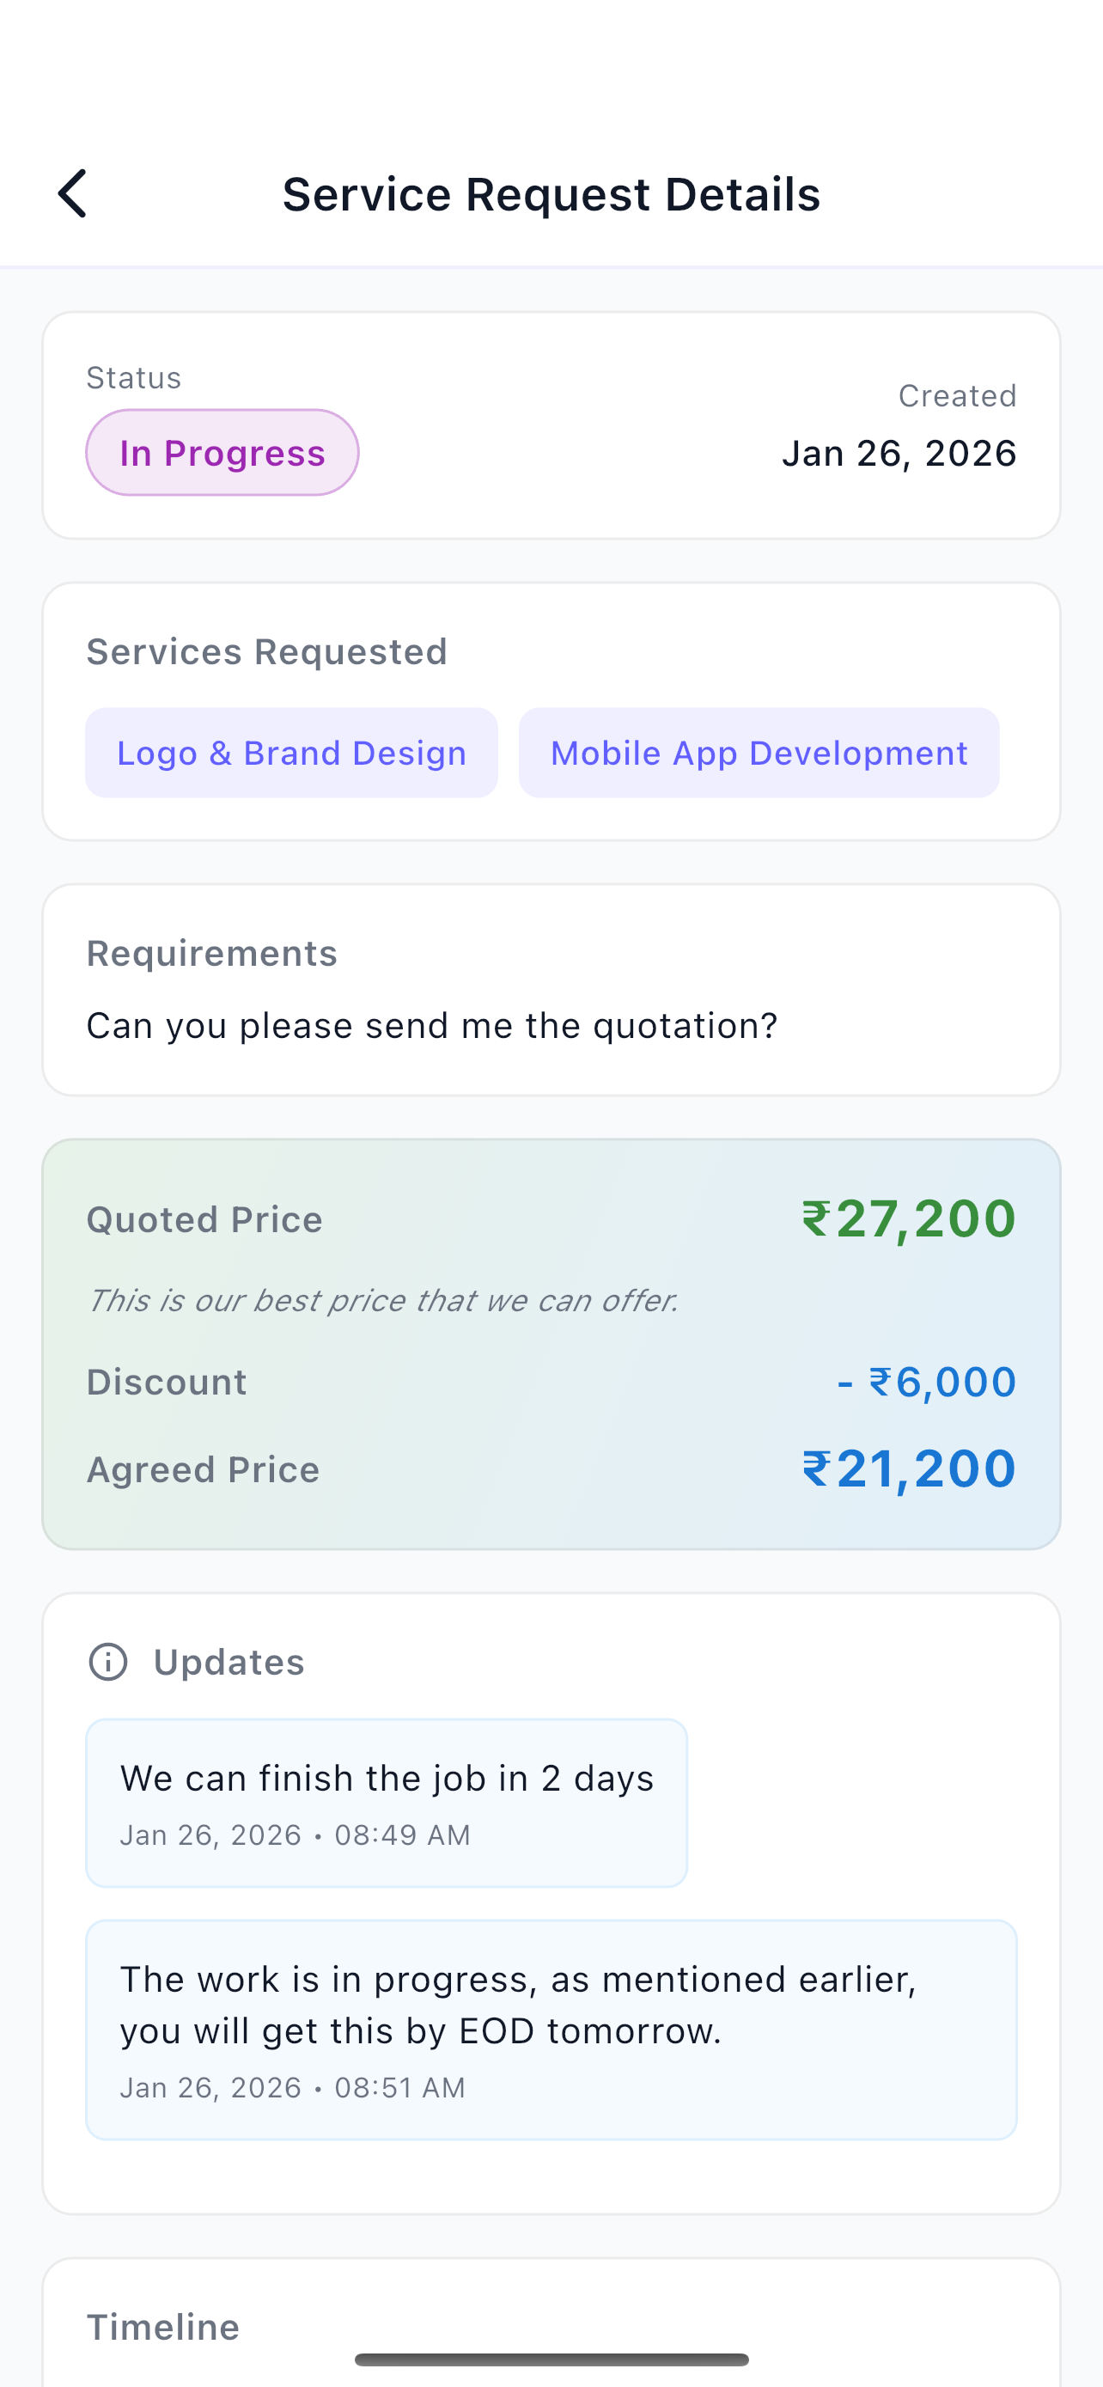1103x2387 pixels.
Task: Expand the Timeline section
Action: [162, 2326]
